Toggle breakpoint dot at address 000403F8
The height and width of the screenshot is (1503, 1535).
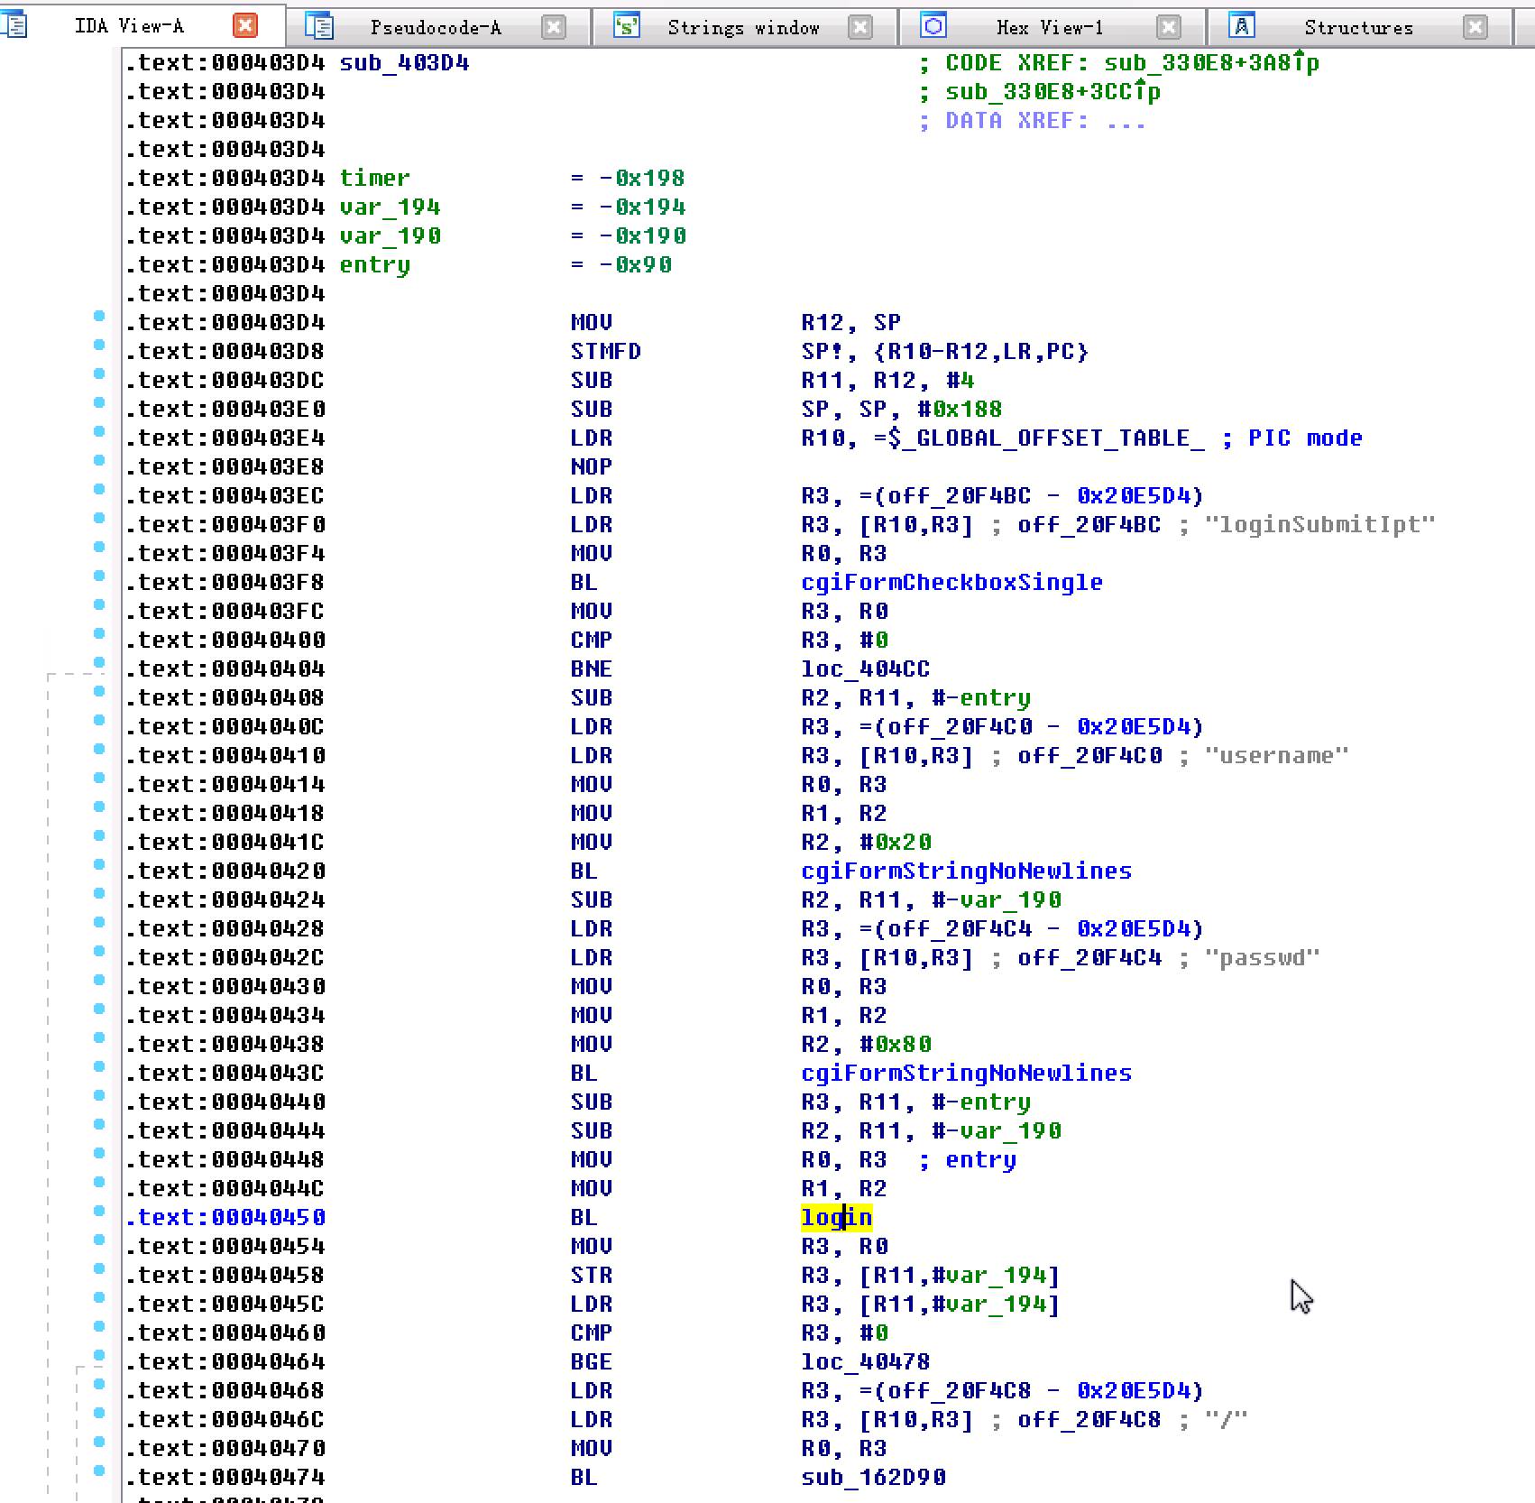pyautogui.click(x=99, y=576)
